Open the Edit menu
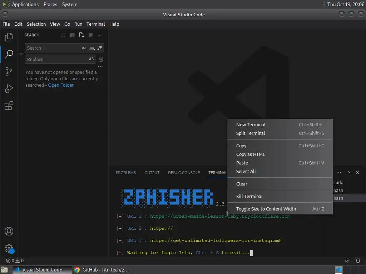The width and height of the screenshot is (366, 274). 18,24
